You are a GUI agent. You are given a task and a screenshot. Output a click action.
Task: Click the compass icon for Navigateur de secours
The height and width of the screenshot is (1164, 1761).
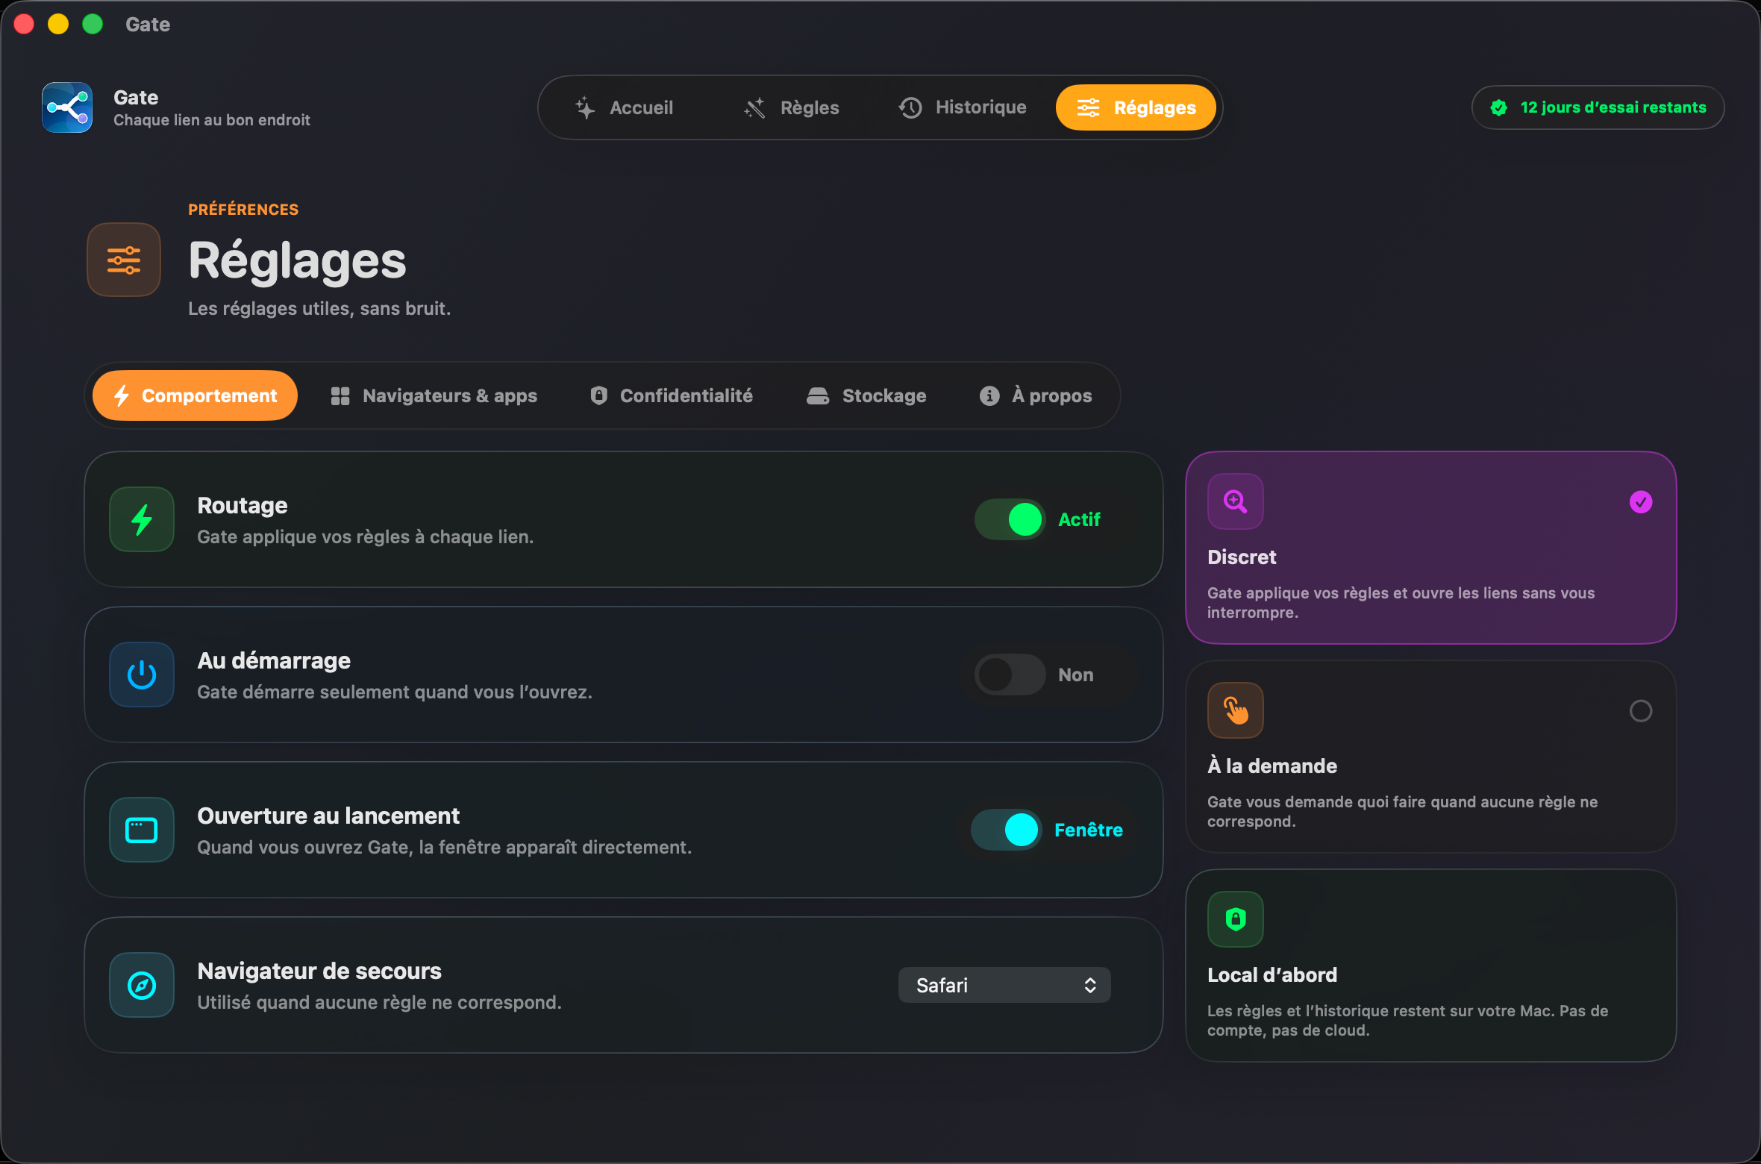click(x=142, y=985)
